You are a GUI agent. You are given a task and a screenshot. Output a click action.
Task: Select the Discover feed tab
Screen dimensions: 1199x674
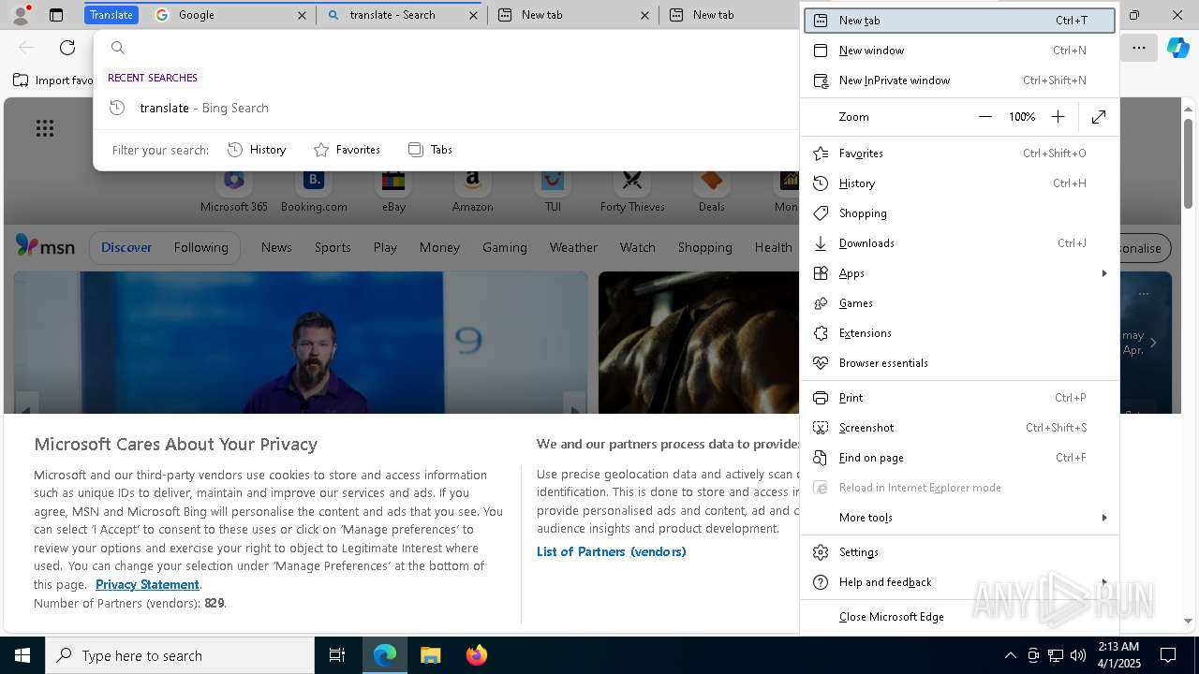[126, 248]
